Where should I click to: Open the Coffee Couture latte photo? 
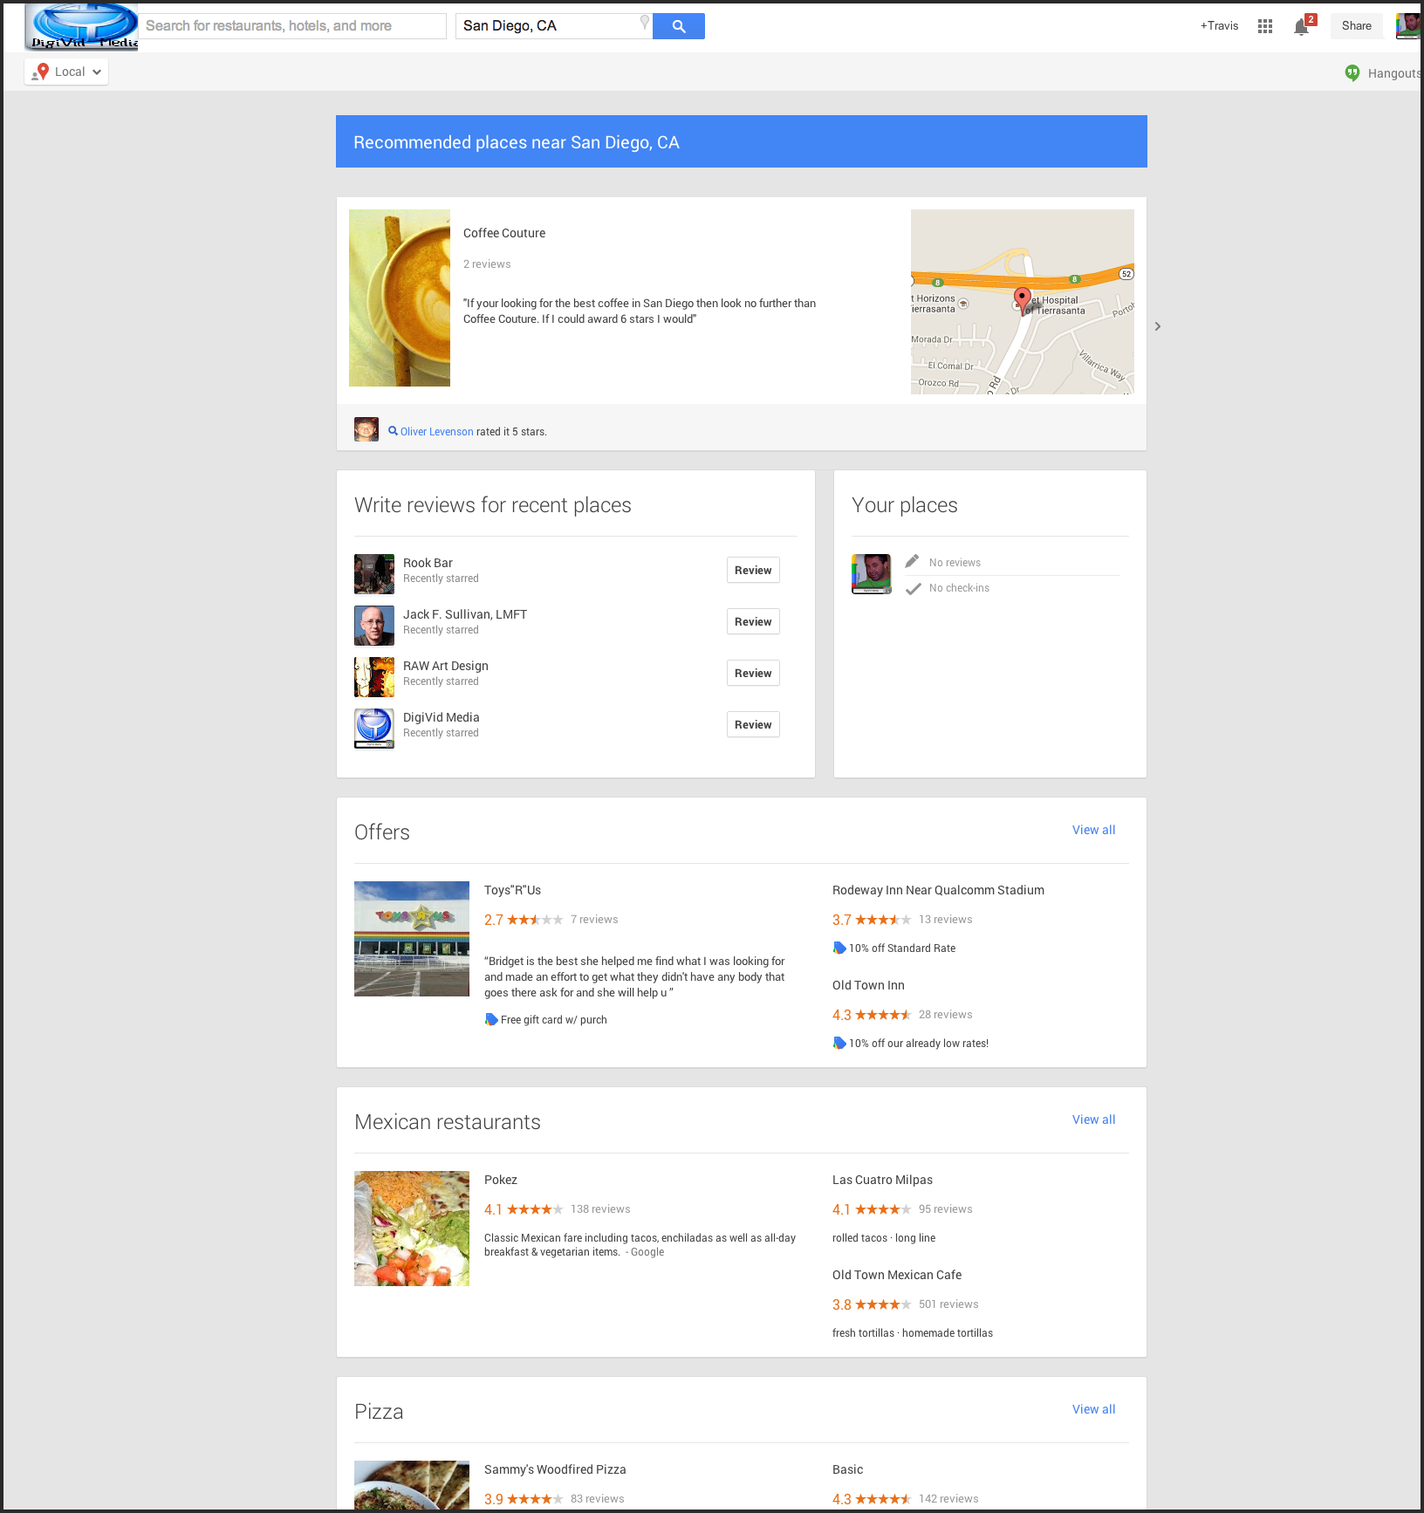(400, 298)
